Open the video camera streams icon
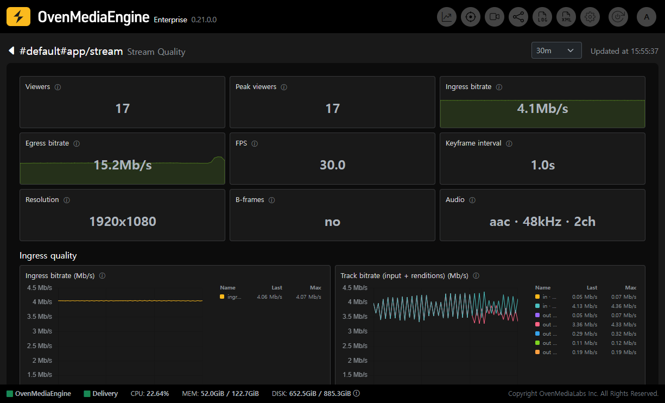 tap(495, 17)
